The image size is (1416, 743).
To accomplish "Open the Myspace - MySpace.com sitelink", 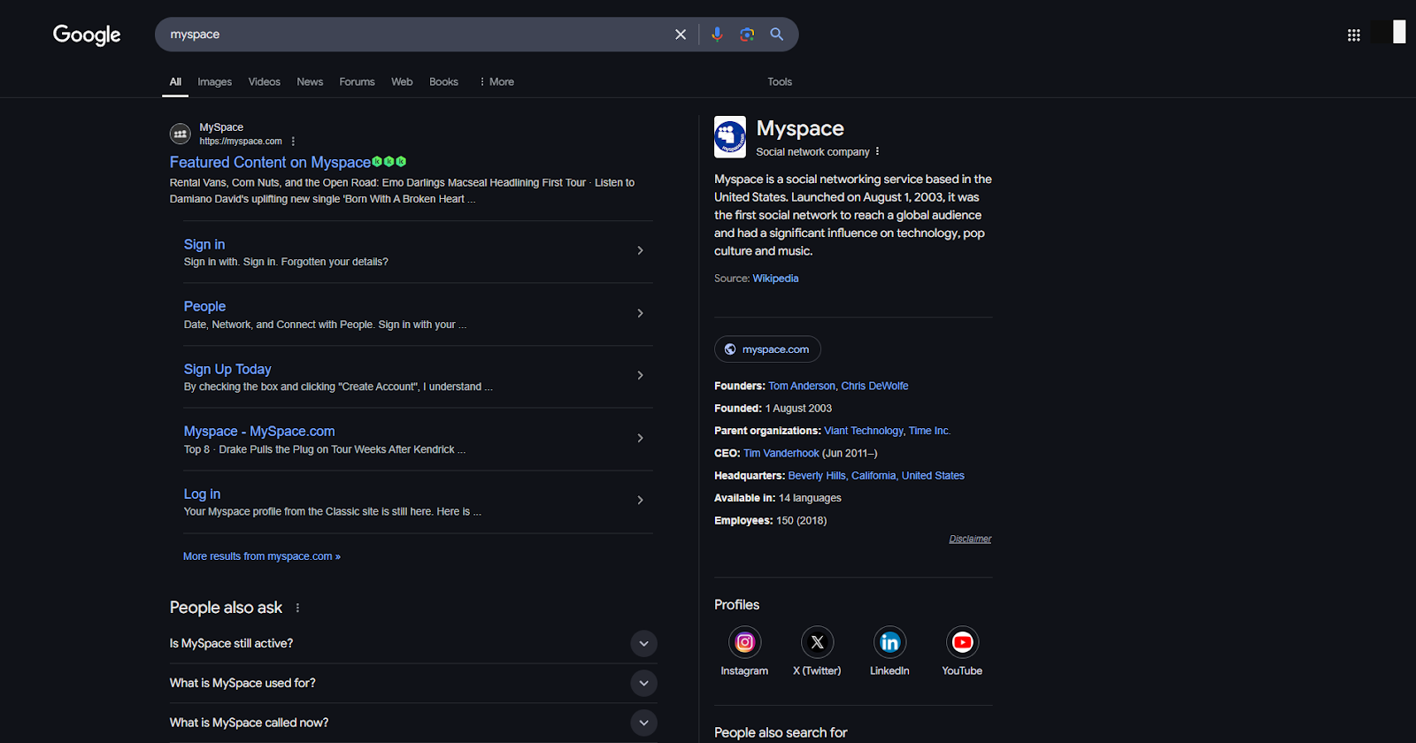I will [x=259, y=431].
